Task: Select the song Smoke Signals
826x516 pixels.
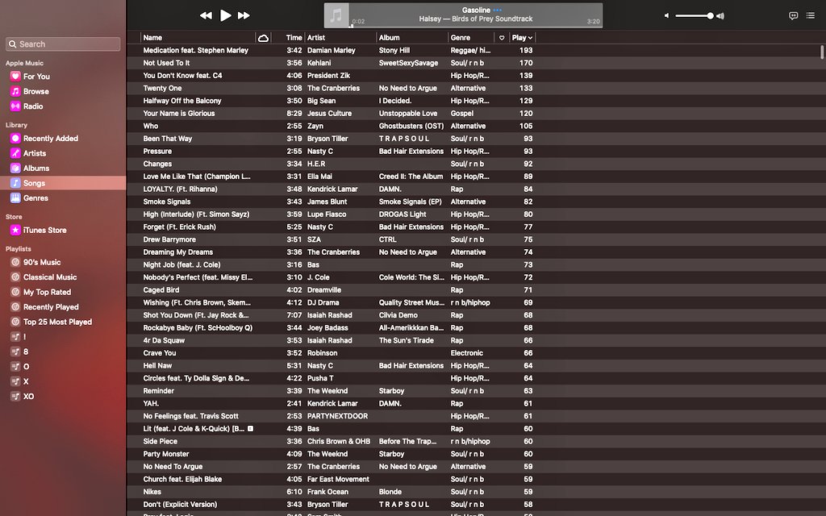Action: [166, 202]
